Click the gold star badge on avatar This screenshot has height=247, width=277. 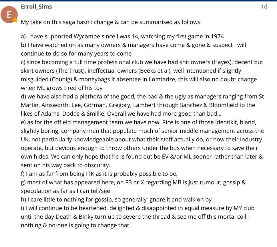tap(15, 20)
